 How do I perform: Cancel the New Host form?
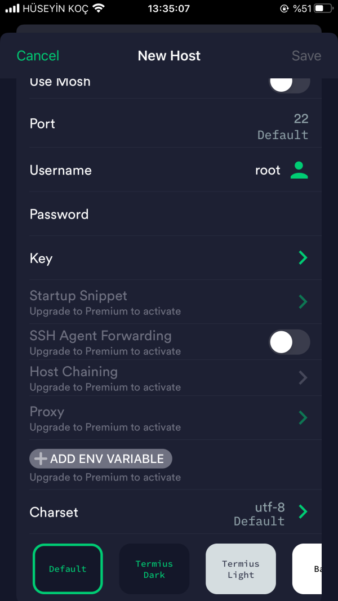tap(38, 56)
